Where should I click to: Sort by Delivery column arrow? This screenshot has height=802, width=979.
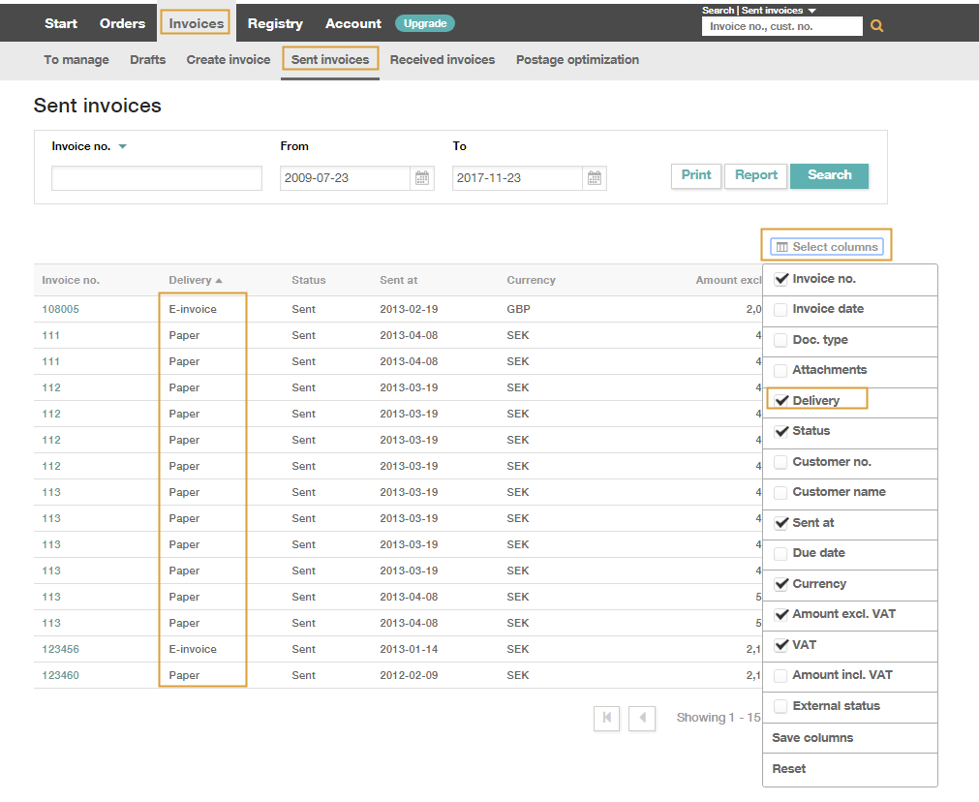point(219,281)
